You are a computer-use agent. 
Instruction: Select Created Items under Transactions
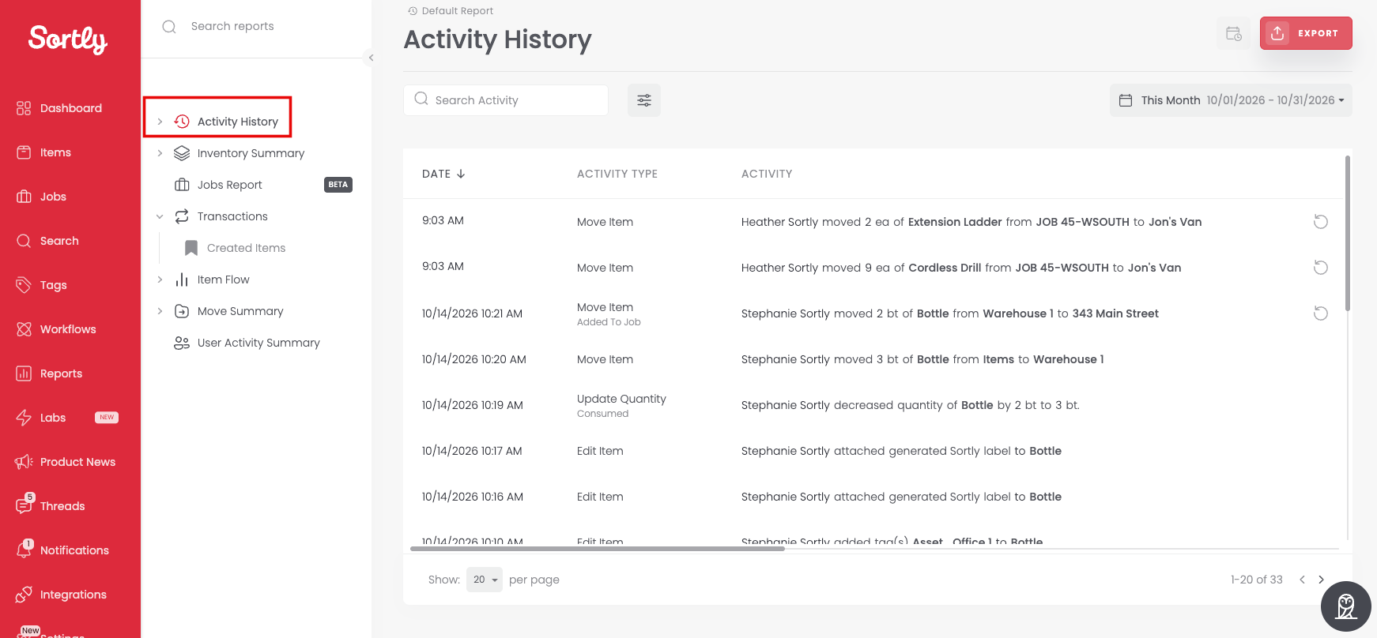pos(246,248)
